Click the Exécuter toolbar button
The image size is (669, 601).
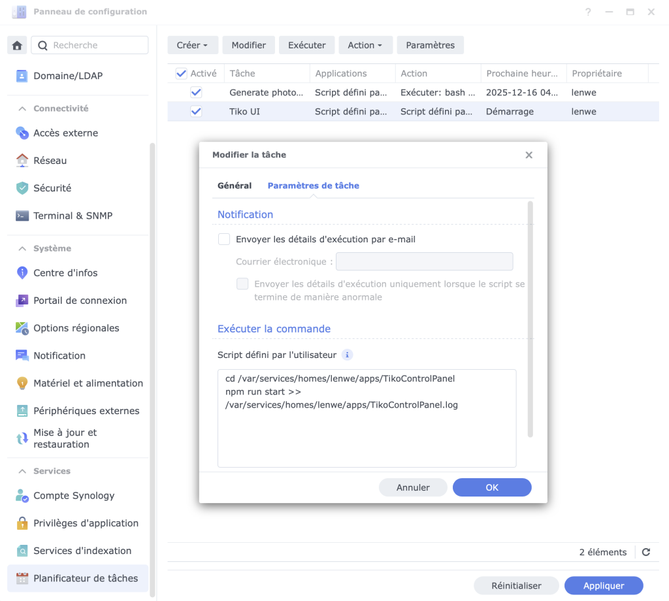[307, 44]
